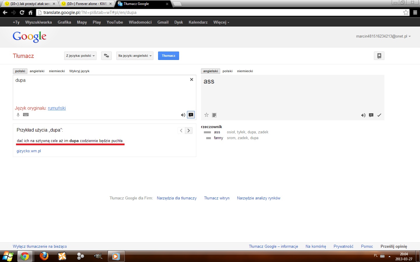Expand the 'Na język: angielski' dropdown
This screenshot has height=262, width=420.
135,56
